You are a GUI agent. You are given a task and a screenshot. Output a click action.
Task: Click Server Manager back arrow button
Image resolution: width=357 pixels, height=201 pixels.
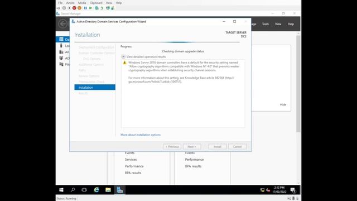click(62, 23)
